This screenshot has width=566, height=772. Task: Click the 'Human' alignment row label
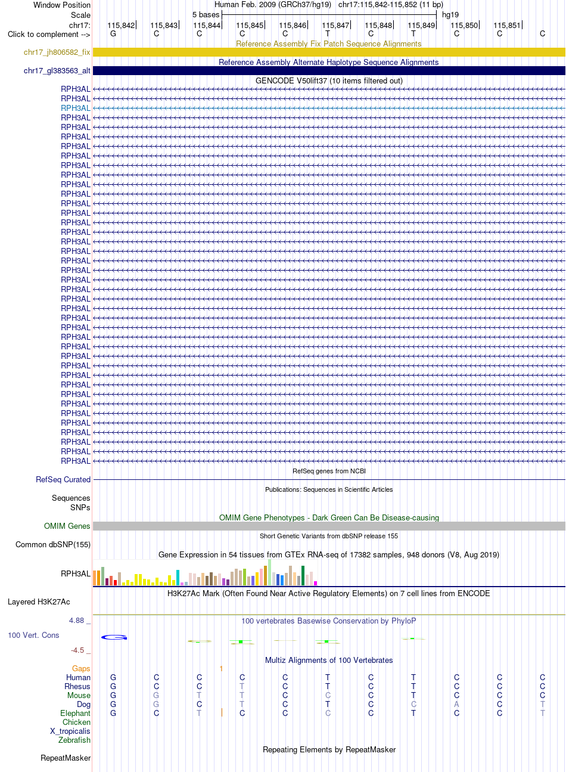(x=78, y=677)
